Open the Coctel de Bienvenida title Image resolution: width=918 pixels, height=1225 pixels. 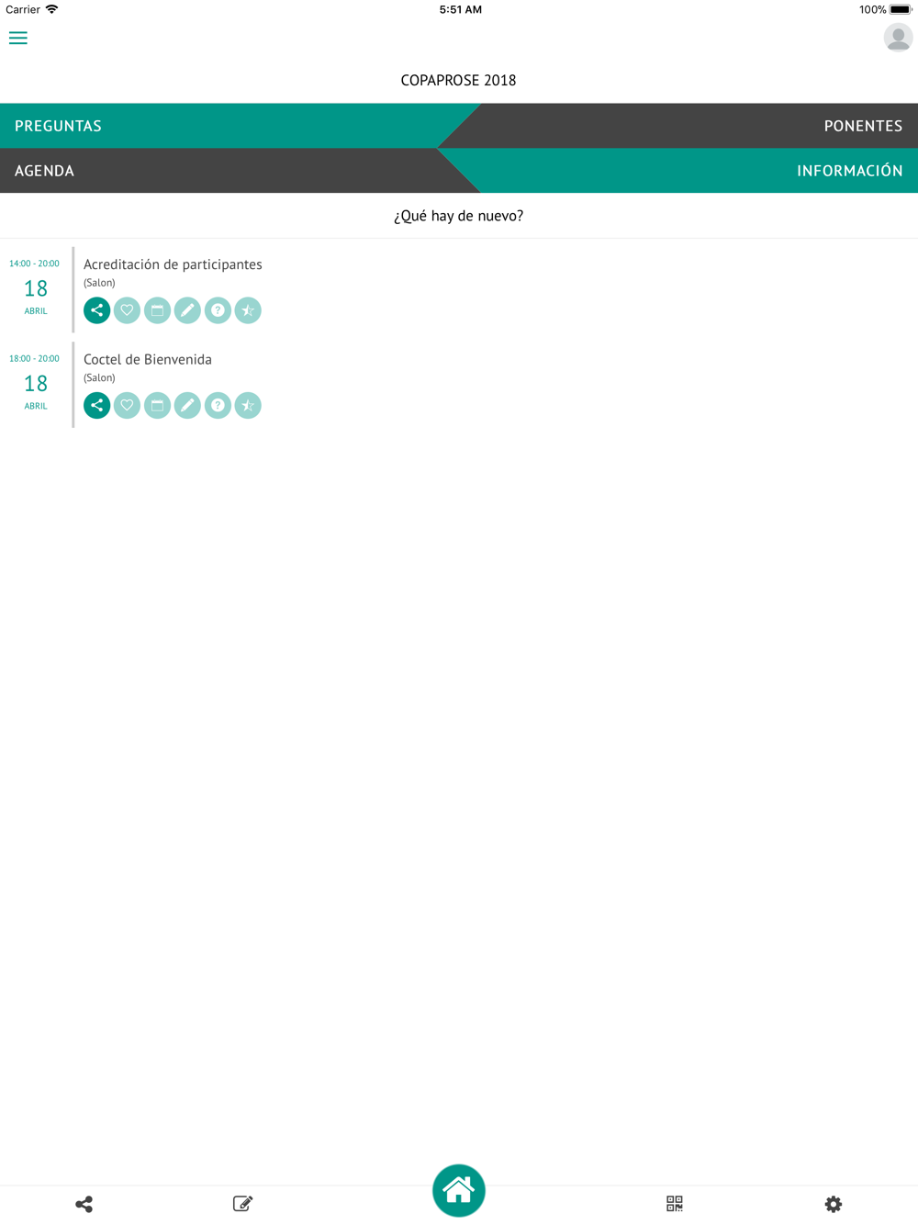coord(148,359)
